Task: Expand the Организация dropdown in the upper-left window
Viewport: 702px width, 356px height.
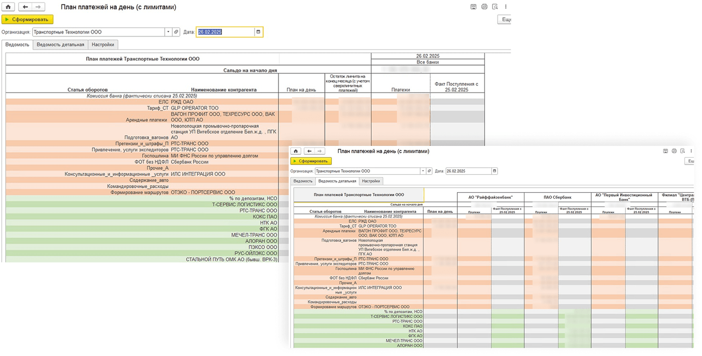Action: pyautogui.click(x=168, y=32)
